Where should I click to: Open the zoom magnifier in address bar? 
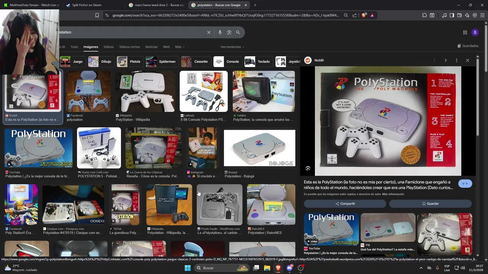[x=346, y=15]
